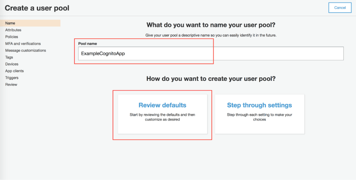Open the Devices step

click(x=12, y=64)
